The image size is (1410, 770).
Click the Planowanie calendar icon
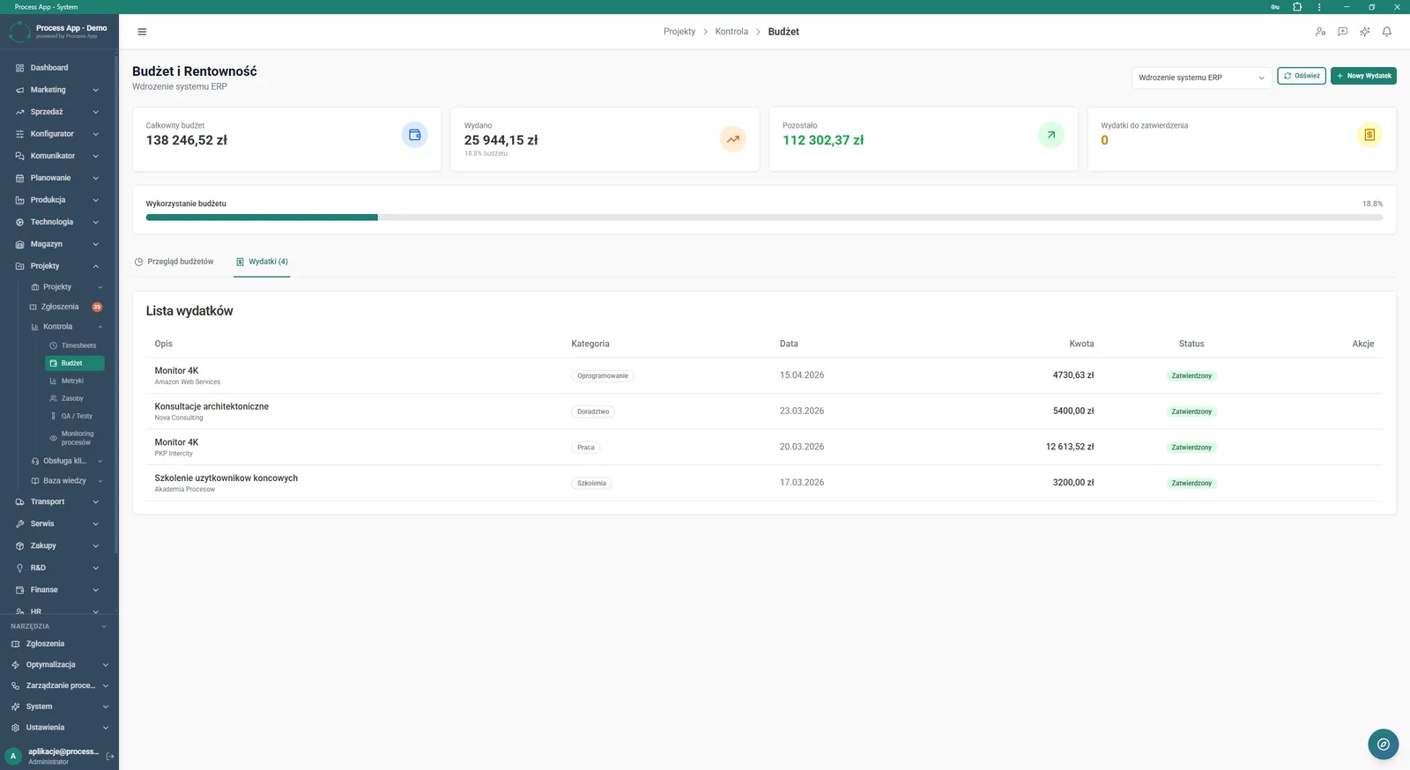(x=19, y=178)
